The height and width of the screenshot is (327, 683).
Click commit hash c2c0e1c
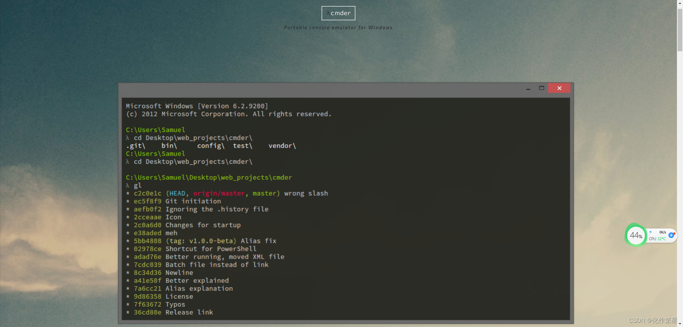(148, 194)
